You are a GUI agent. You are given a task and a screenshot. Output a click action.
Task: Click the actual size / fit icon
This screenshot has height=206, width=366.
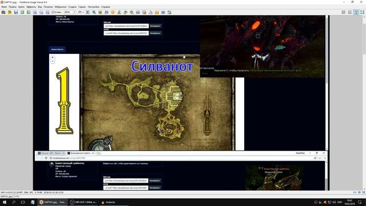[x=47, y=12]
